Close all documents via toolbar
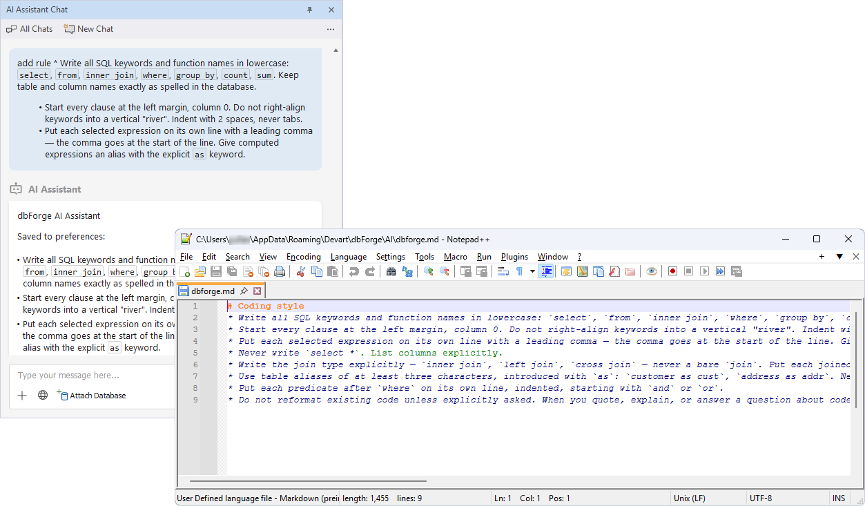This screenshot has width=865, height=506. 264,271
